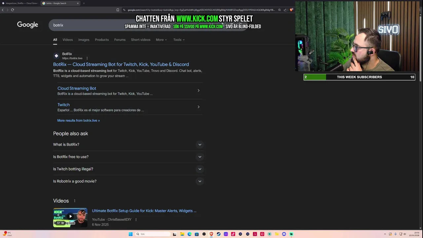The height and width of the screenshot is (238, 423).
Task: Select the All search tab
Action: (55, 40)
